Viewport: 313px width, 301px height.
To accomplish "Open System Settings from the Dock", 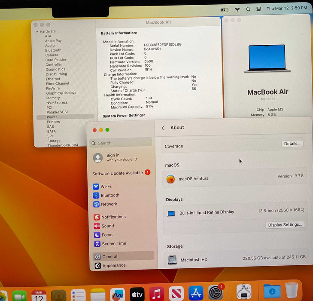I will pos(216,292).
